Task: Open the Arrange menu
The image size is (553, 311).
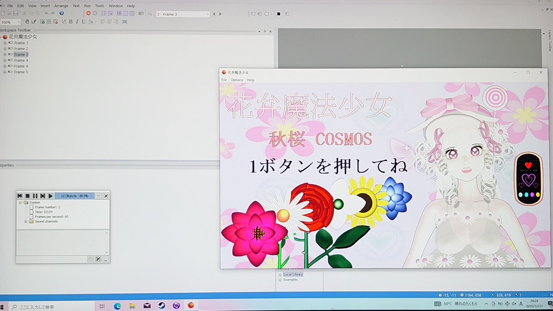Action: click(61, 6)
